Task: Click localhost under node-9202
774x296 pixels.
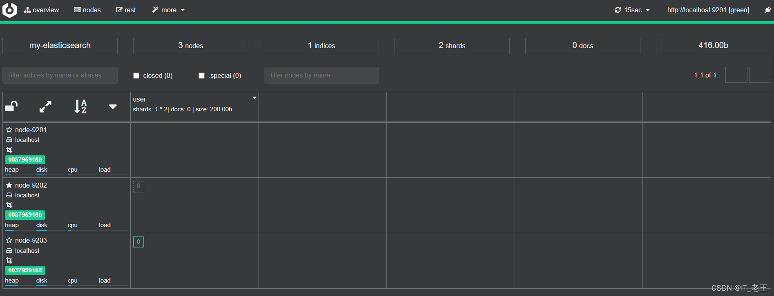Action: pos(27,195)
